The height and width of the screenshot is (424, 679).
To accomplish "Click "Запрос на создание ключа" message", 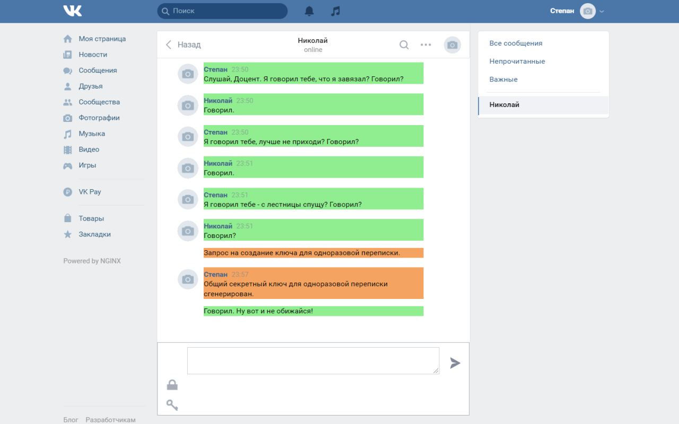I will (314, 253).
